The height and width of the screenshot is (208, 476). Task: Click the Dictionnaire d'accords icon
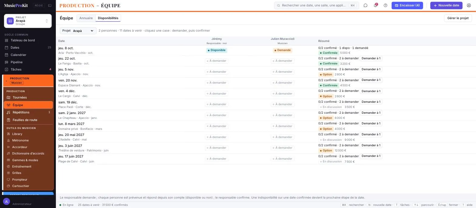(x=8, y=154)
